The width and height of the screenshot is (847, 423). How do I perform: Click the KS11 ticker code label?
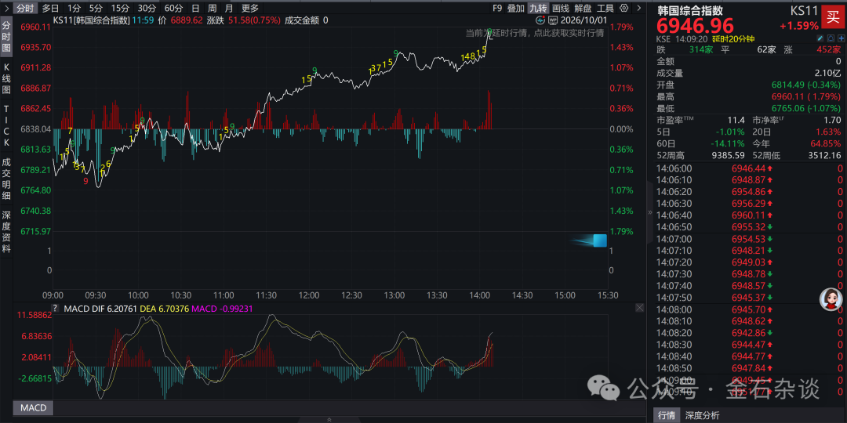tap(806, 9)
